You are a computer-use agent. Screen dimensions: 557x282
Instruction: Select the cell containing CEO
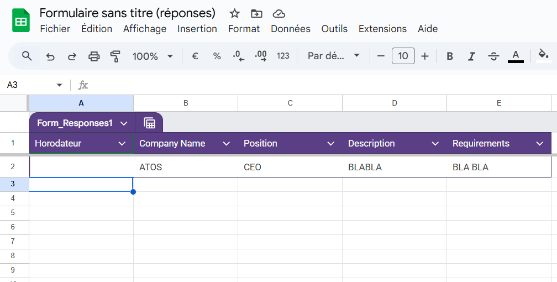290,167
